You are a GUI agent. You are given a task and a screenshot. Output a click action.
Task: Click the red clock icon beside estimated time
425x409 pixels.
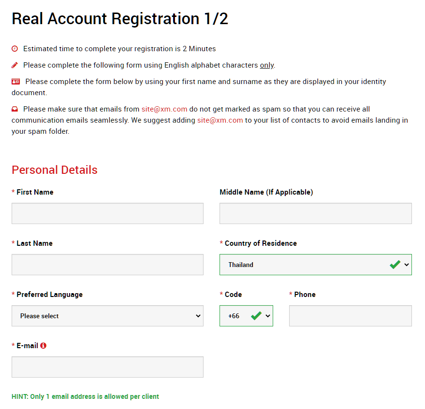(15, 49)
